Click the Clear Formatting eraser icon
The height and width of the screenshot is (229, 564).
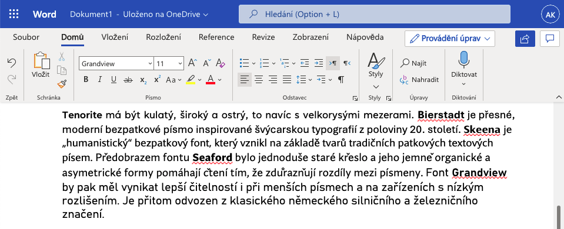point(221,63)
